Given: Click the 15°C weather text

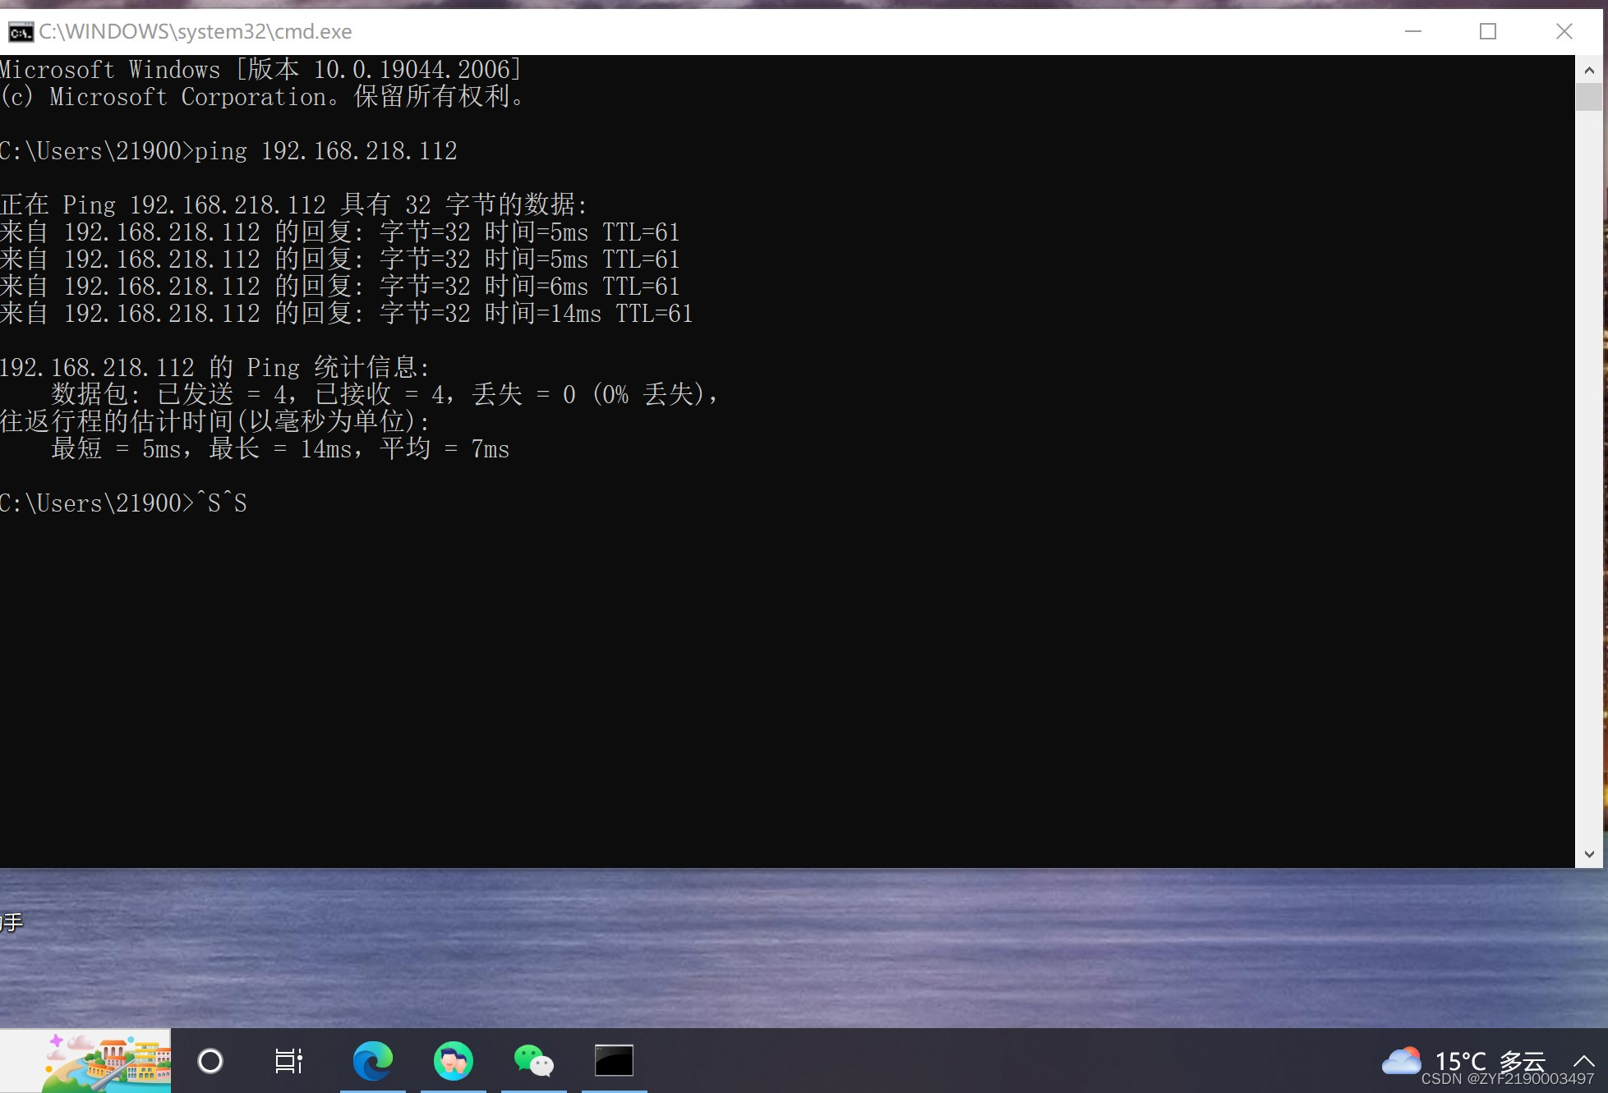Looking at the screenshot, I should [x=1460, y=1060].
